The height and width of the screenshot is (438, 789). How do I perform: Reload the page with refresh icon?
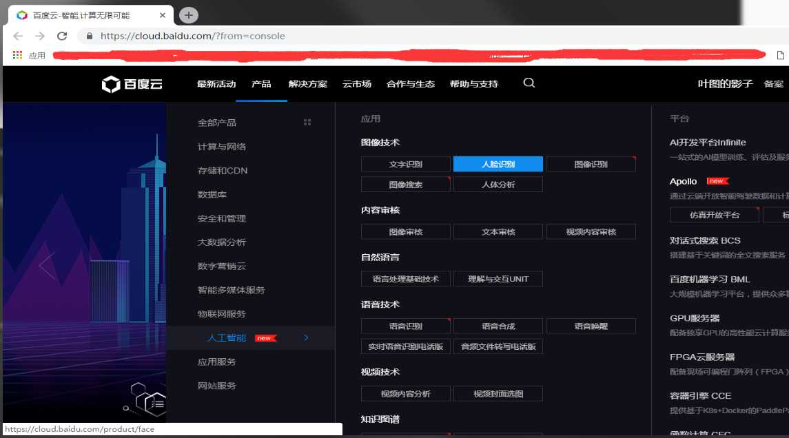62,36
